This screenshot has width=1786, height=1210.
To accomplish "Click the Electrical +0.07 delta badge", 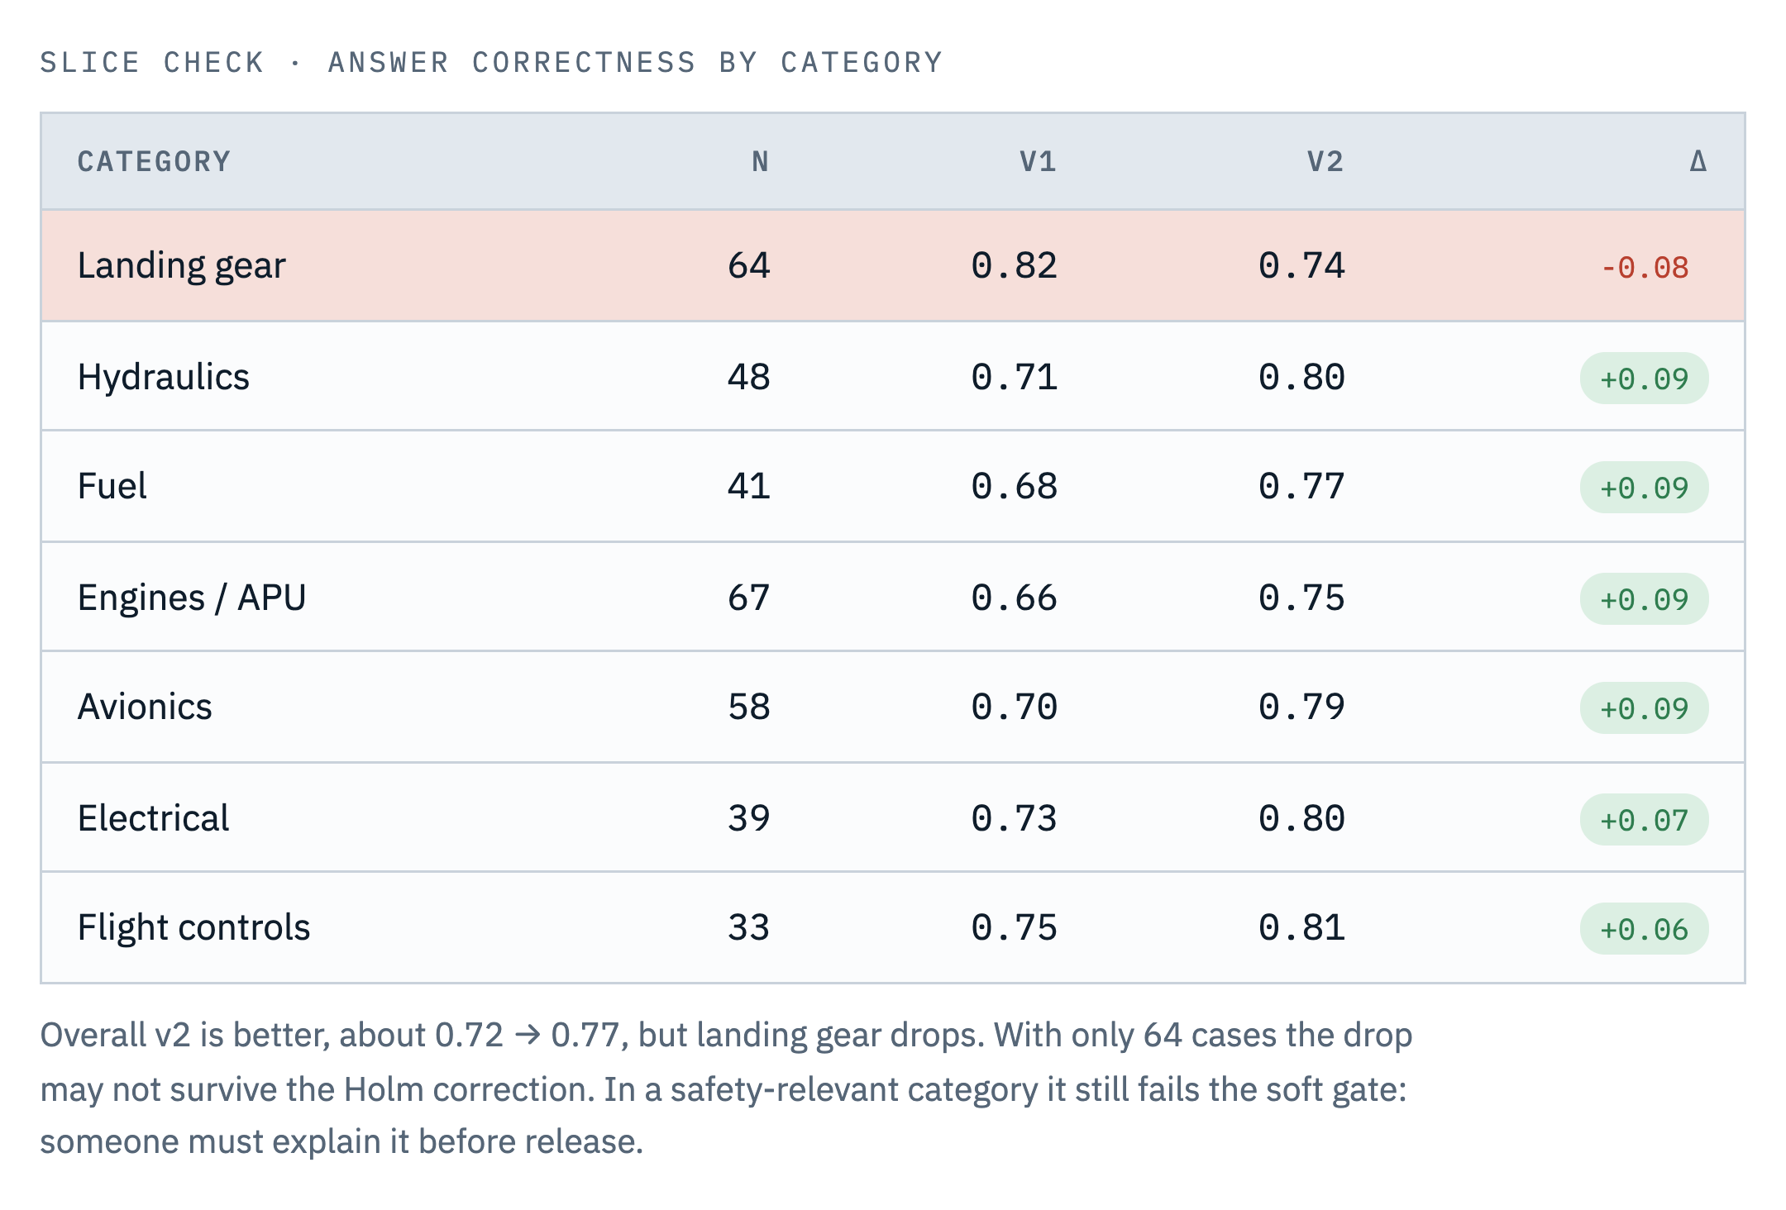I will [1645, 820].
